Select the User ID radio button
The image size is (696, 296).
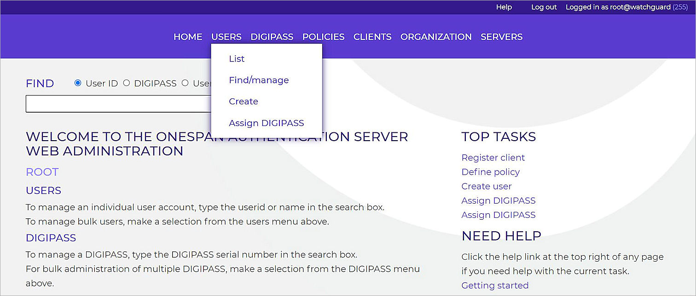(x=78, y=83)
